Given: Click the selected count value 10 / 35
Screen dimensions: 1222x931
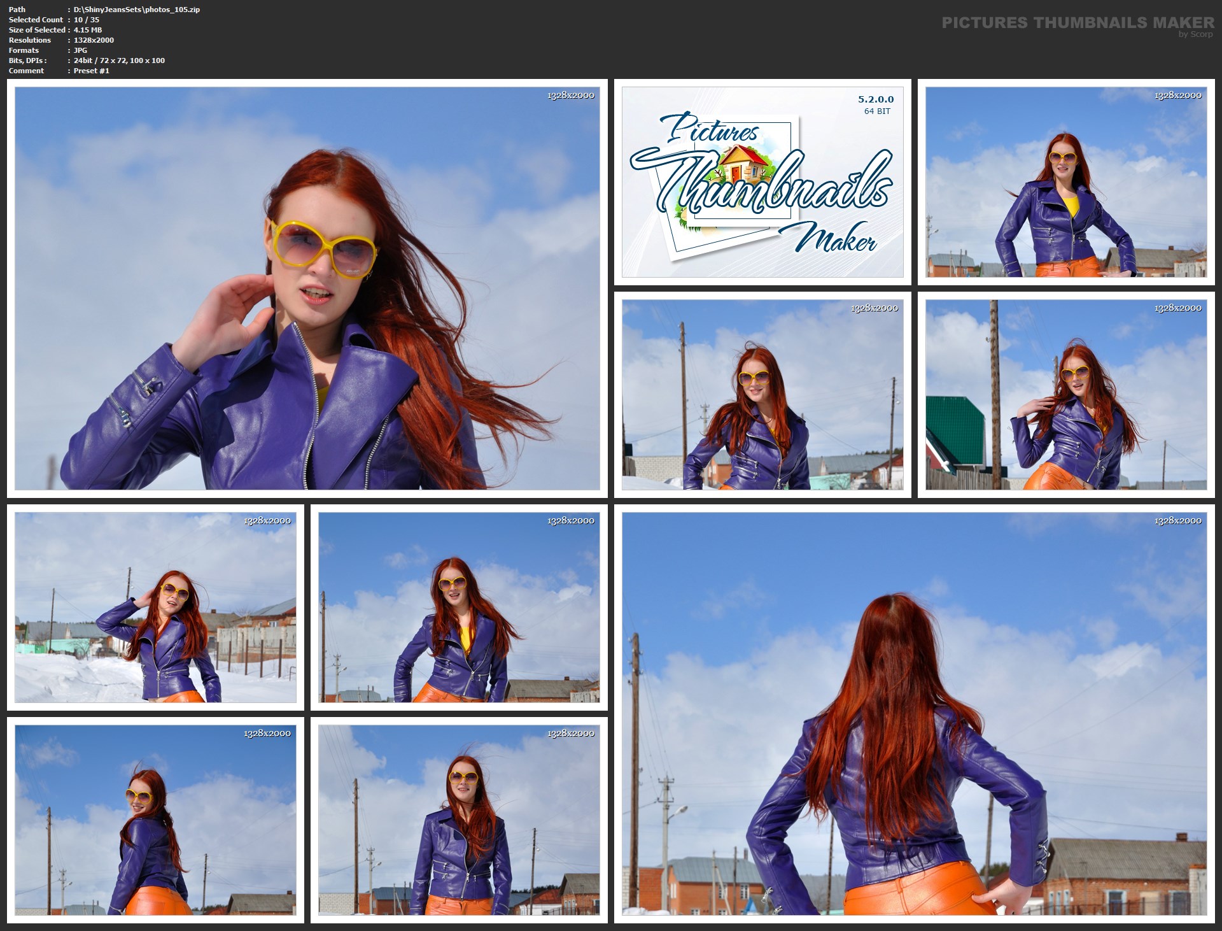Looking at the screenshot, I should (87, 20).
